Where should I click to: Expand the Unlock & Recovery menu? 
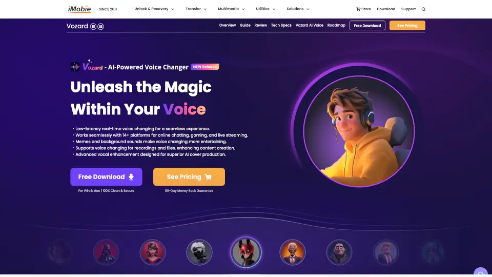(154, 9)
